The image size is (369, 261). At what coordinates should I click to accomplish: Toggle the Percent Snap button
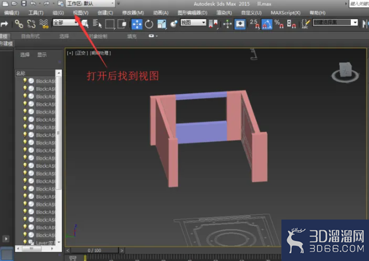click(x=279, y=24)
